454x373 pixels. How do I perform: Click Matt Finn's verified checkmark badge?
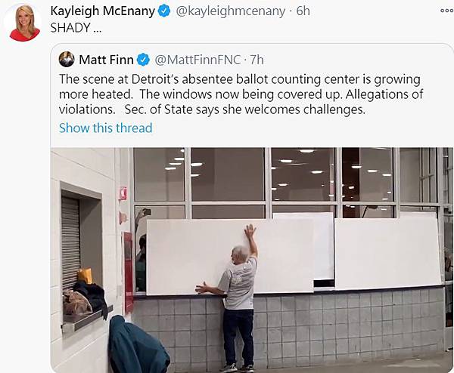click(x=142, y=60)
